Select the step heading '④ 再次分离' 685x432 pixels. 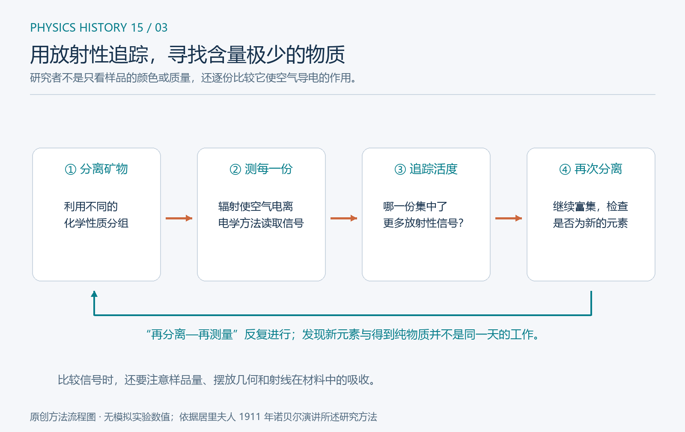(x=591, y=169)
